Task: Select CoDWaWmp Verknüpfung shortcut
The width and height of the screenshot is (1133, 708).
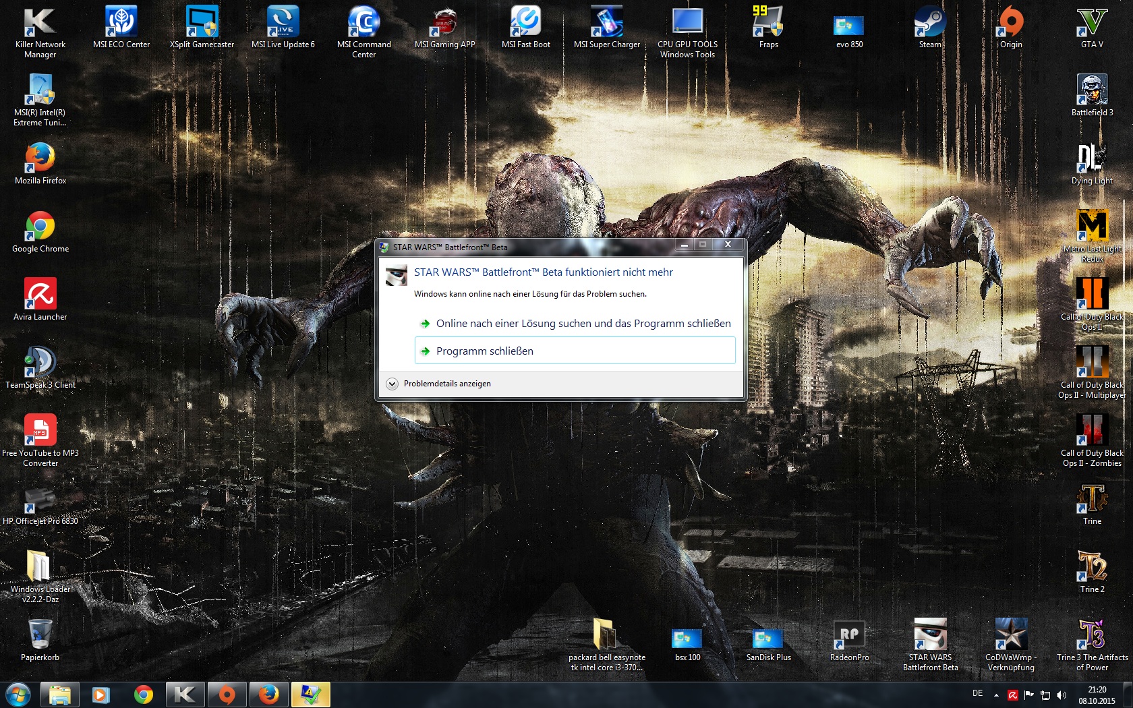Action: (1012, 644)
